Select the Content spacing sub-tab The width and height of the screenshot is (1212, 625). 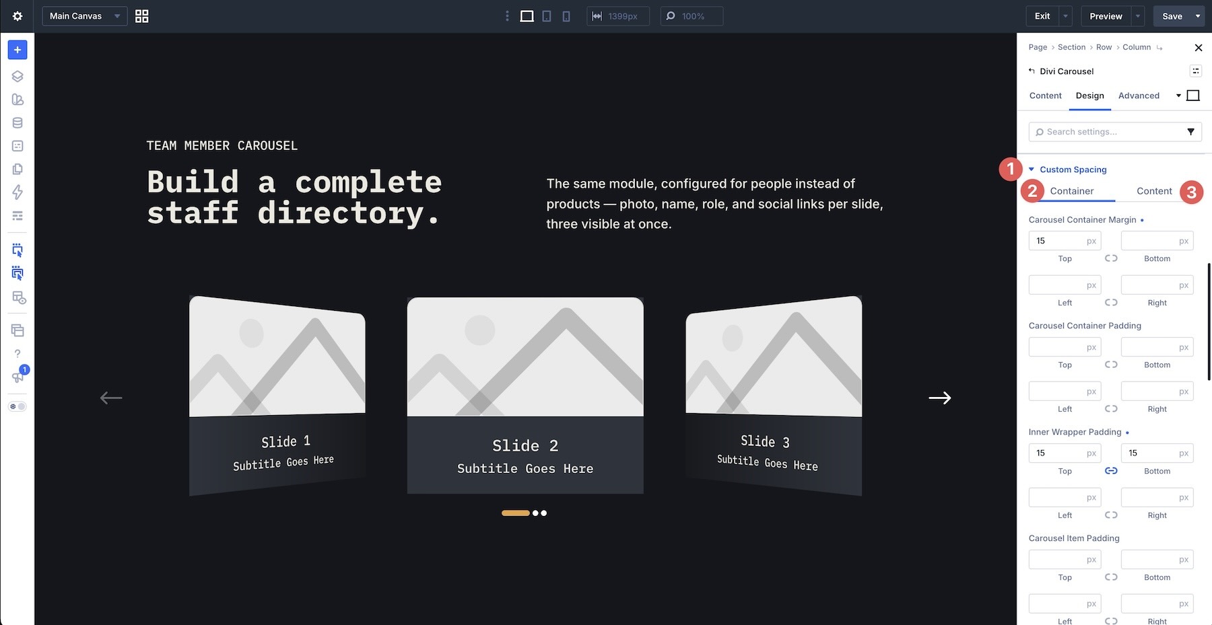[x=1154, y=191]
